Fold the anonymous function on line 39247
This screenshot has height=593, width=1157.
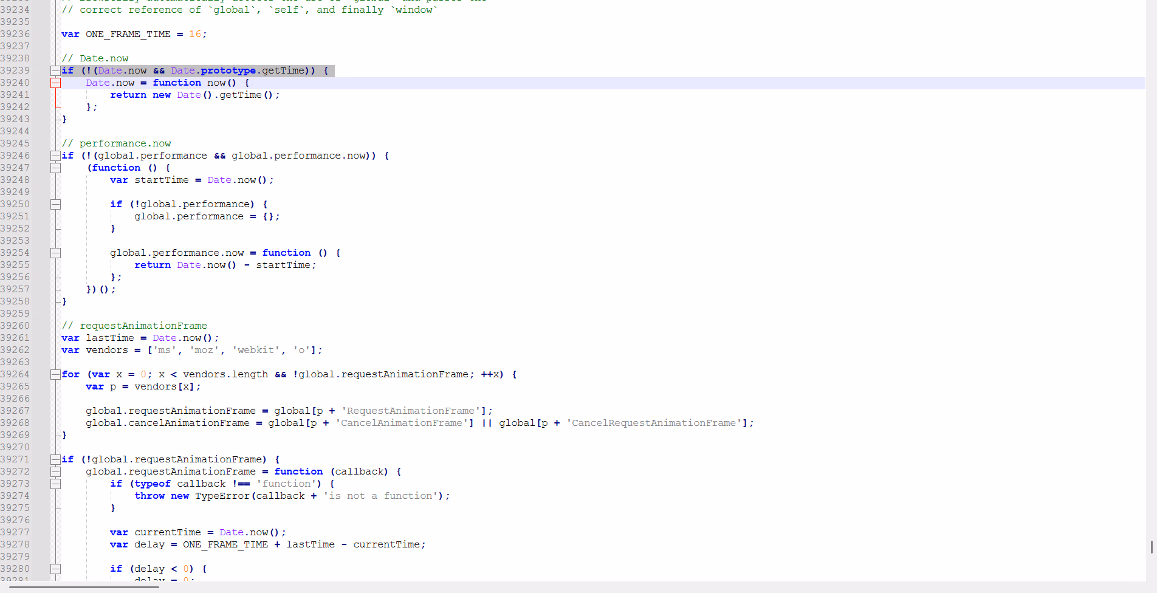55,168
